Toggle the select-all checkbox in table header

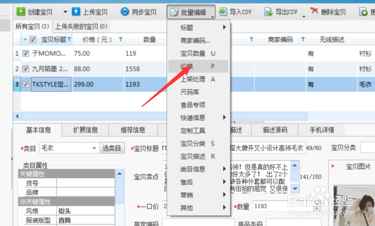[x=33, y=39]
